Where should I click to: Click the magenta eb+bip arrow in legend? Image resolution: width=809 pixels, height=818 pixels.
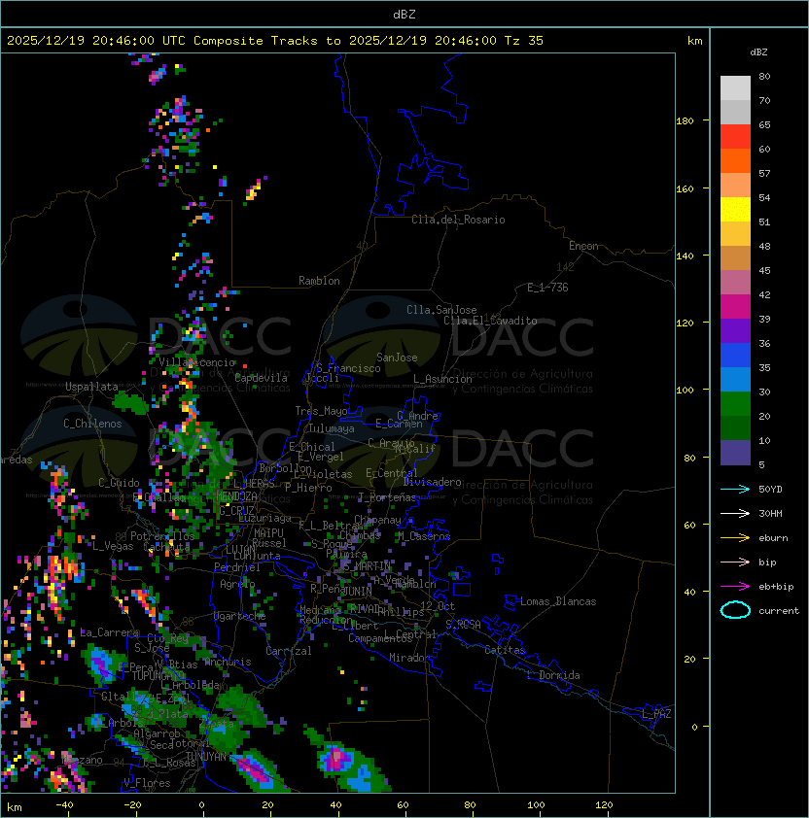[x=735, y=587]
